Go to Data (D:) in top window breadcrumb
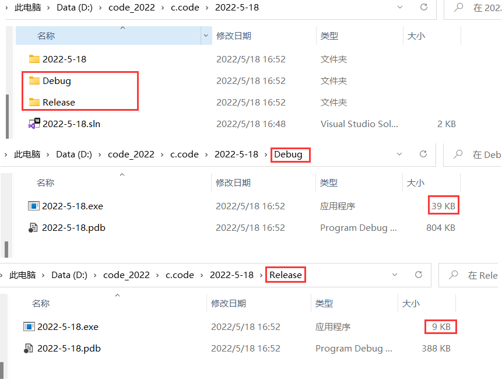The width and height of the screenshot is (502, 383). click(x=75, y=8)
